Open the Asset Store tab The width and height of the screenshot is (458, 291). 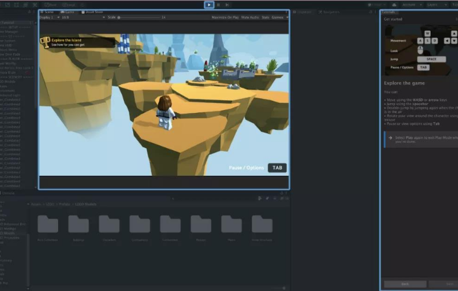(92, 12)
